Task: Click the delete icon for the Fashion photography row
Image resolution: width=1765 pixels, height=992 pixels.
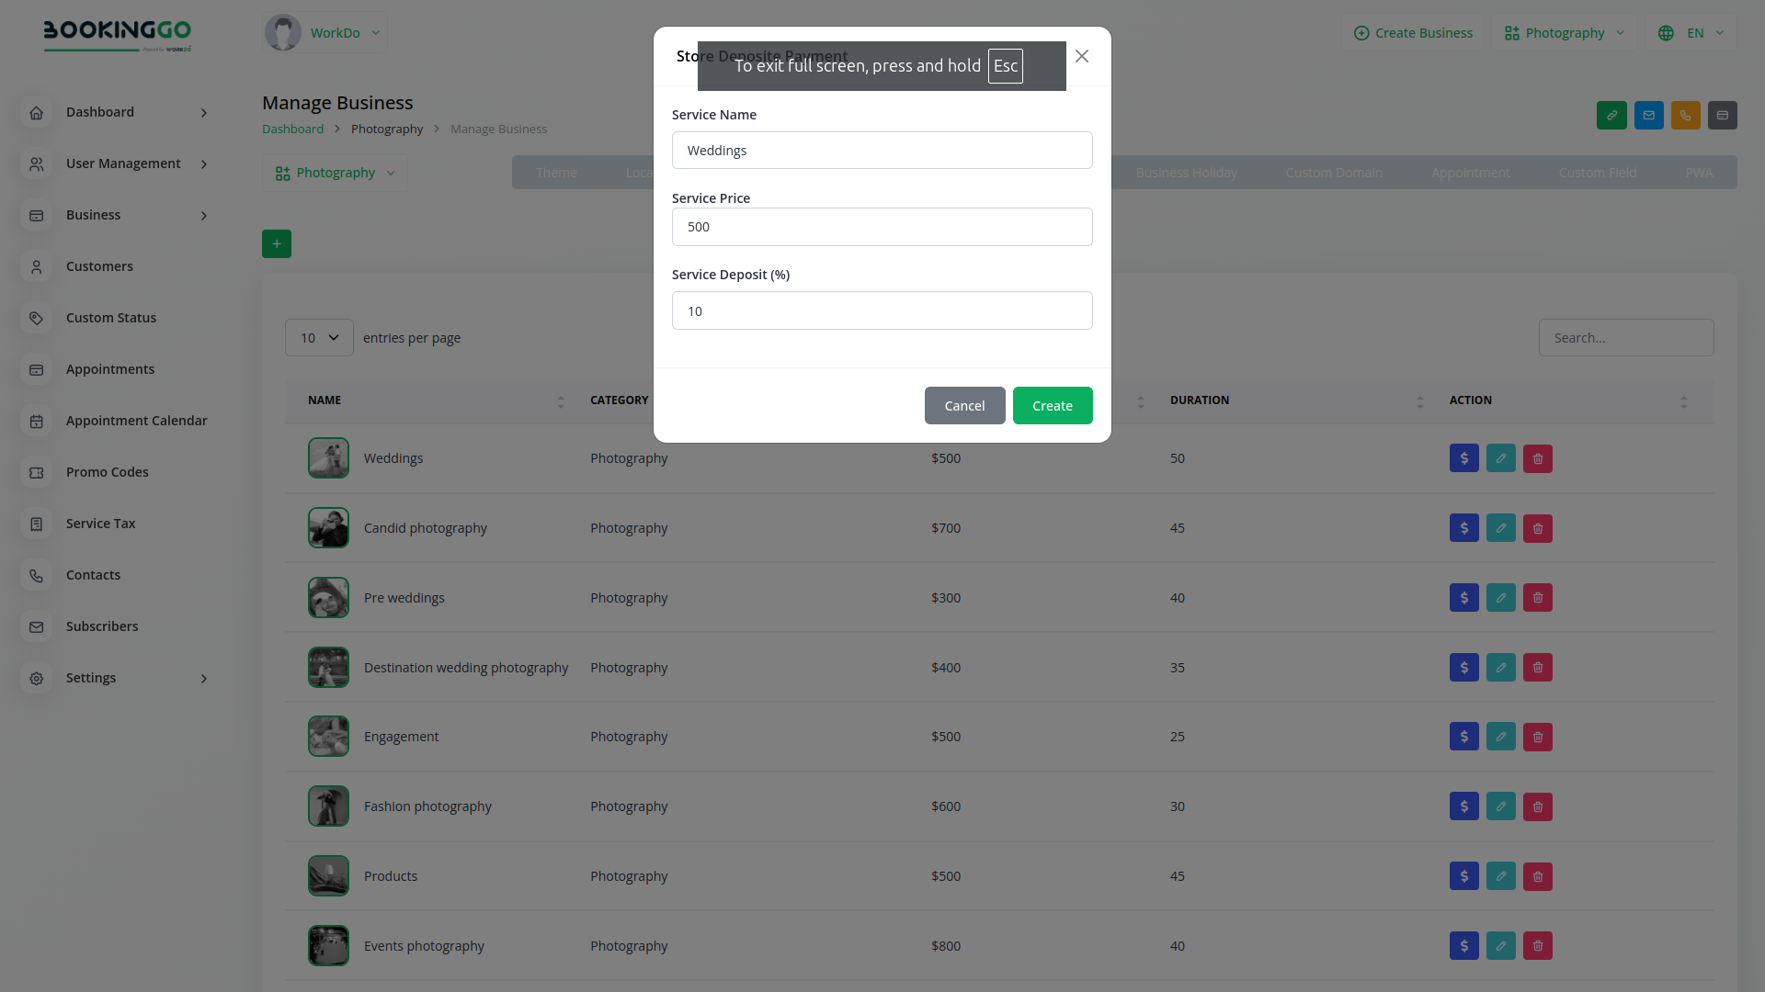Action: pyautogui.click(x=1537, y=807)
